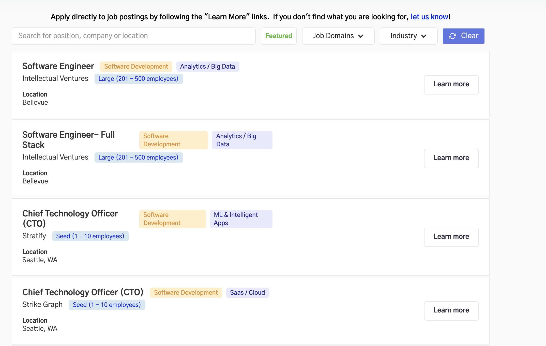The width and height of the screenshot is (546, 346).
Task: Learn more about Strike Graph CTO job
Action: (451, 310)
